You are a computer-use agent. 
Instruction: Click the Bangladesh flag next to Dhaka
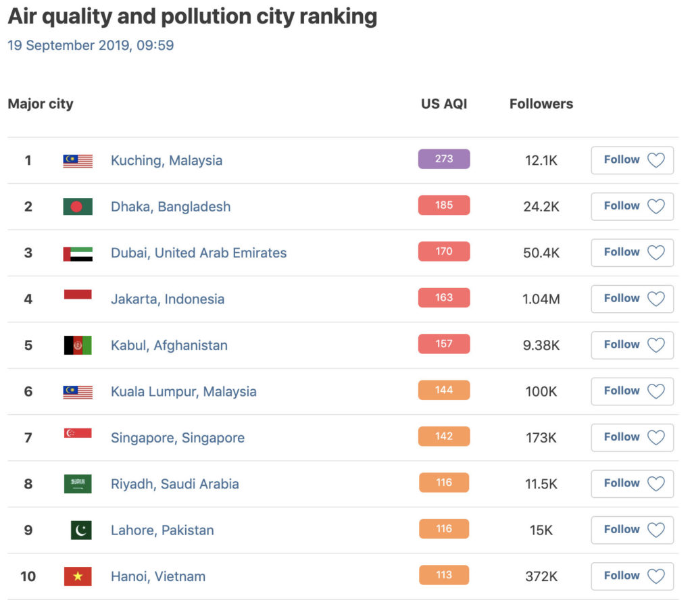coord(78,207)
